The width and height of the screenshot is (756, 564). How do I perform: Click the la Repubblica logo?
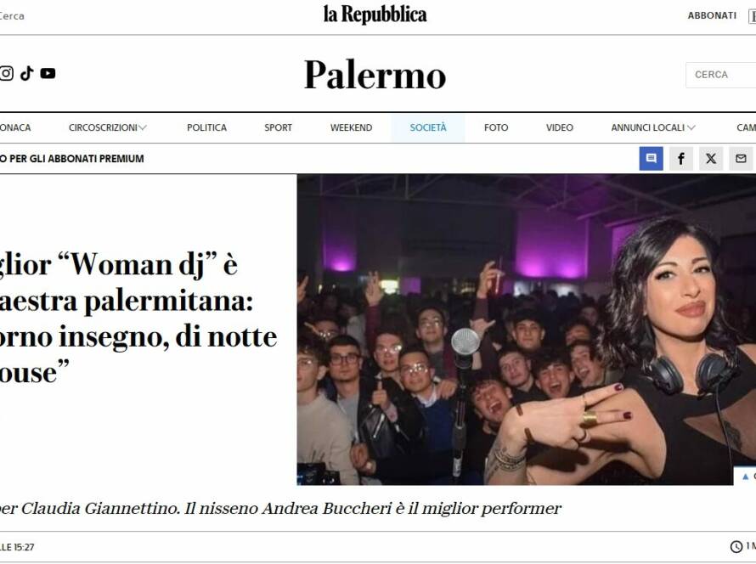[375, 15]
